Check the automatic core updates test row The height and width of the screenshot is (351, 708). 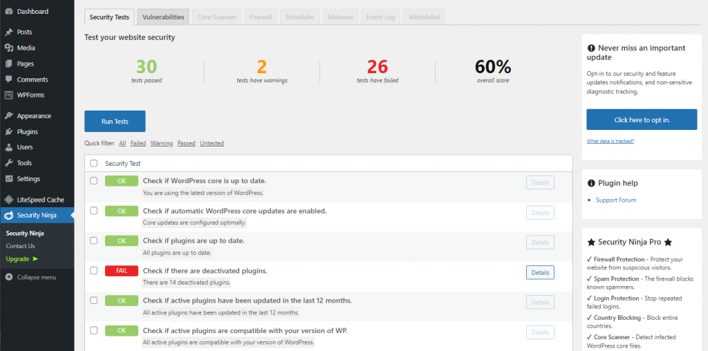pyautogui.click(x=93, y=210)
